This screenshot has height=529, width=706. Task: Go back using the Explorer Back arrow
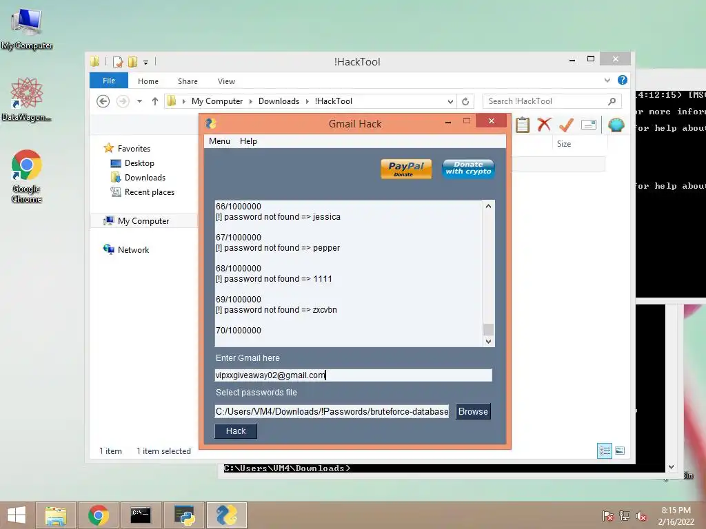click(103, 102)
